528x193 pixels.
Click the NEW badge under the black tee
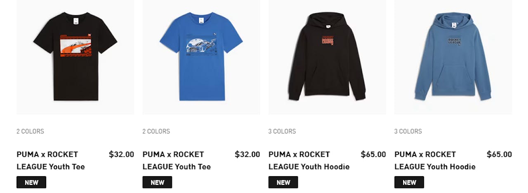pyautogui.click(x=31, y=182)
